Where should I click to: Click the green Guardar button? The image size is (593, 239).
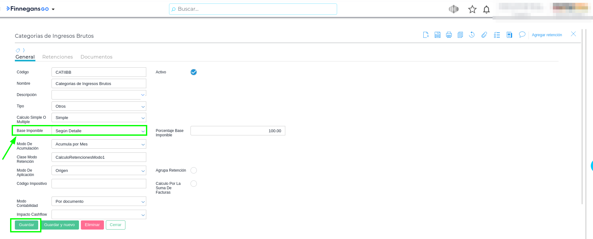27,225
